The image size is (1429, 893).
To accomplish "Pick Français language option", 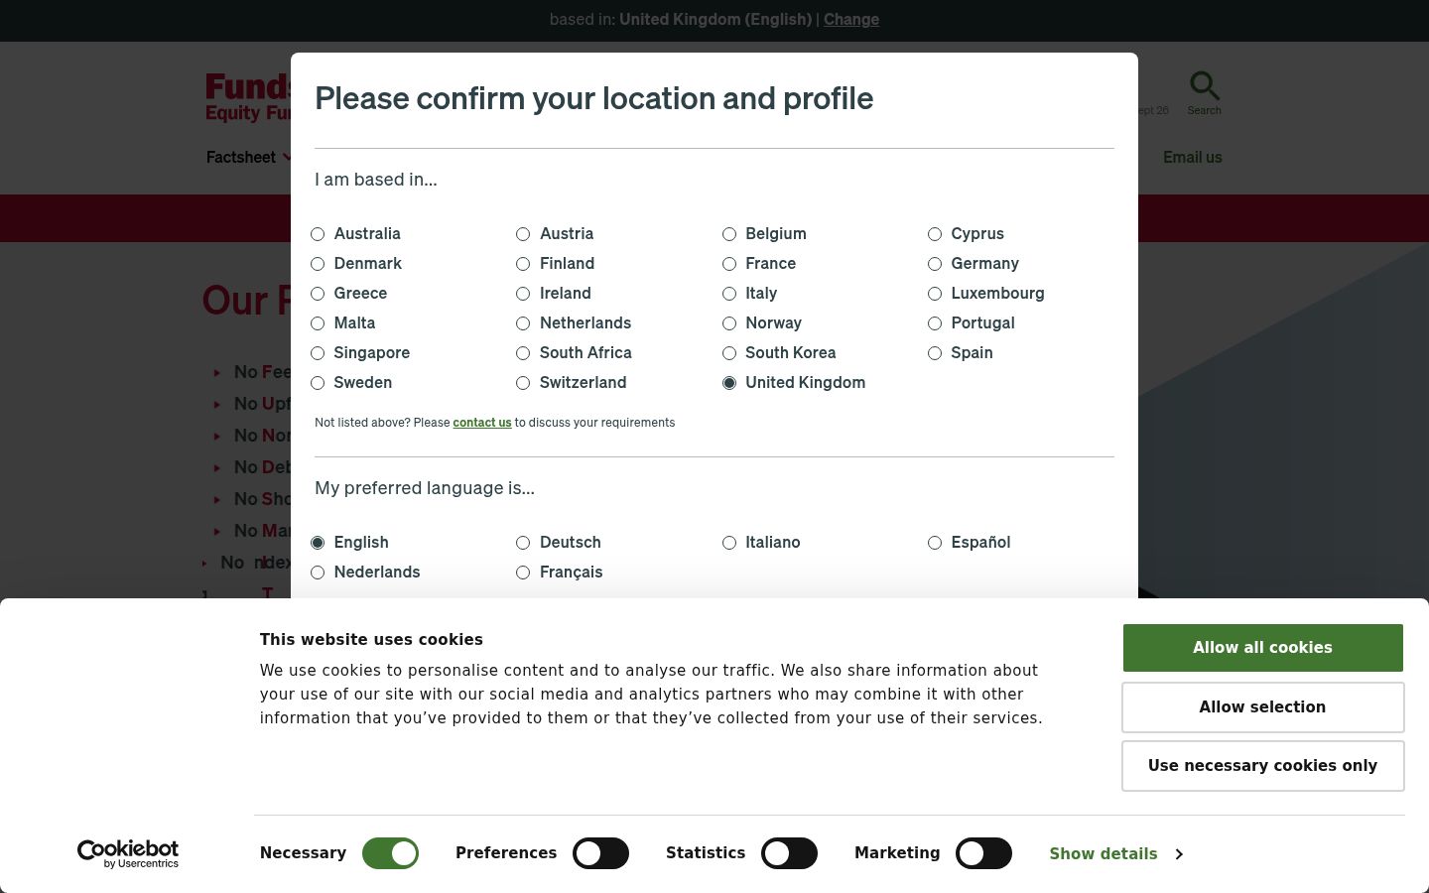I will coord(523,573).
